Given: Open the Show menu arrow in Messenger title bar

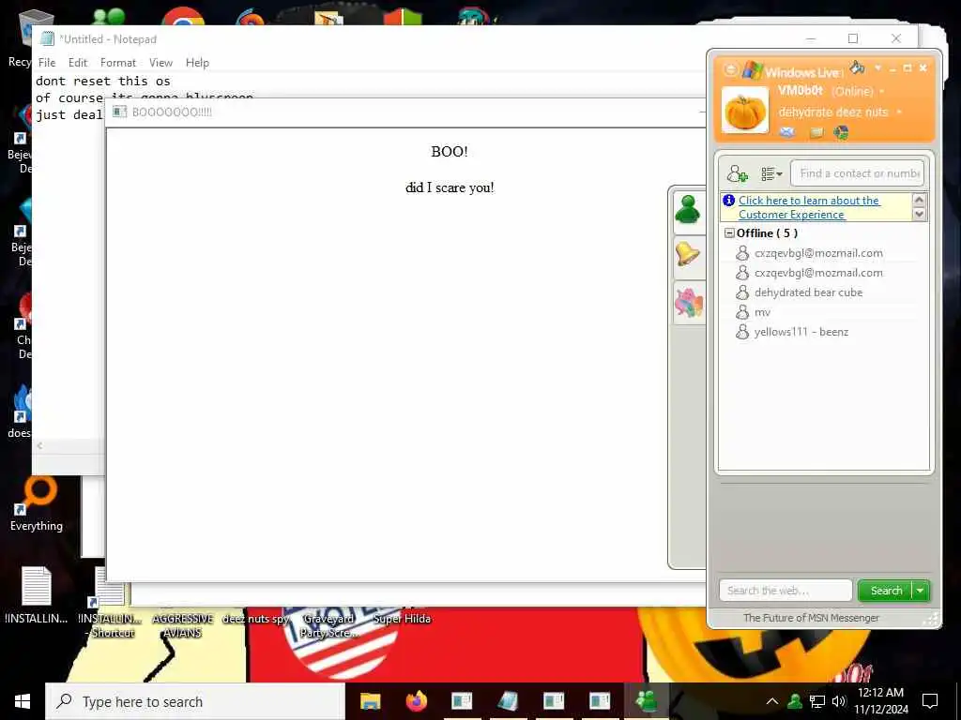Looking at the screenshot, I should [877, 67].
